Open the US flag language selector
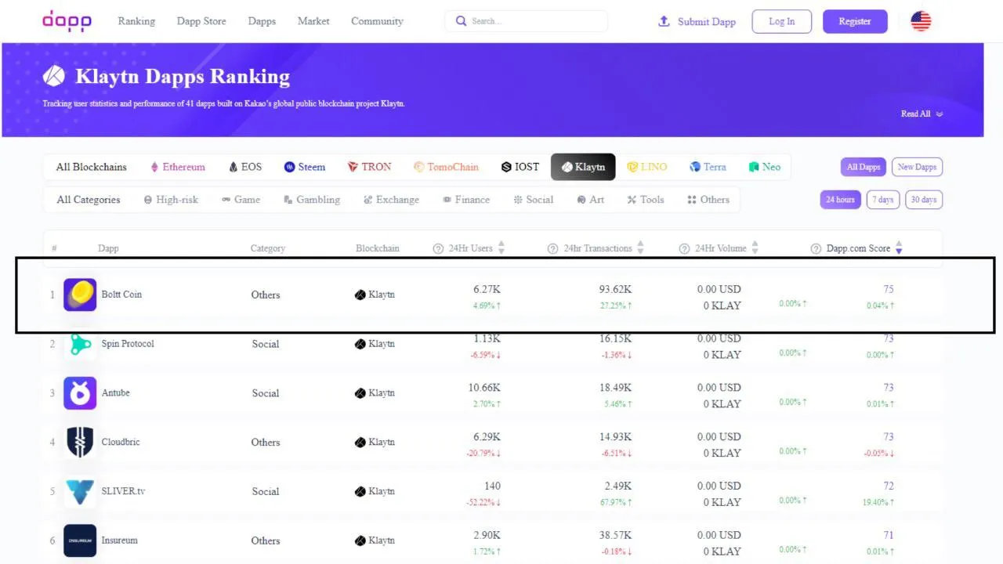 (x=921, y=21)
